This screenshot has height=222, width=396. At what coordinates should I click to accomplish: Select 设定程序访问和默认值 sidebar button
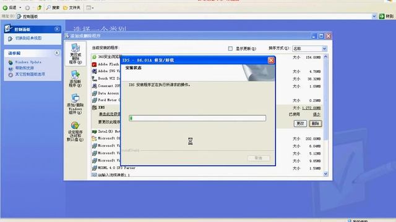point(75,131)
